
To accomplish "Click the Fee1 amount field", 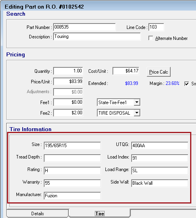I will click(68, 102).
